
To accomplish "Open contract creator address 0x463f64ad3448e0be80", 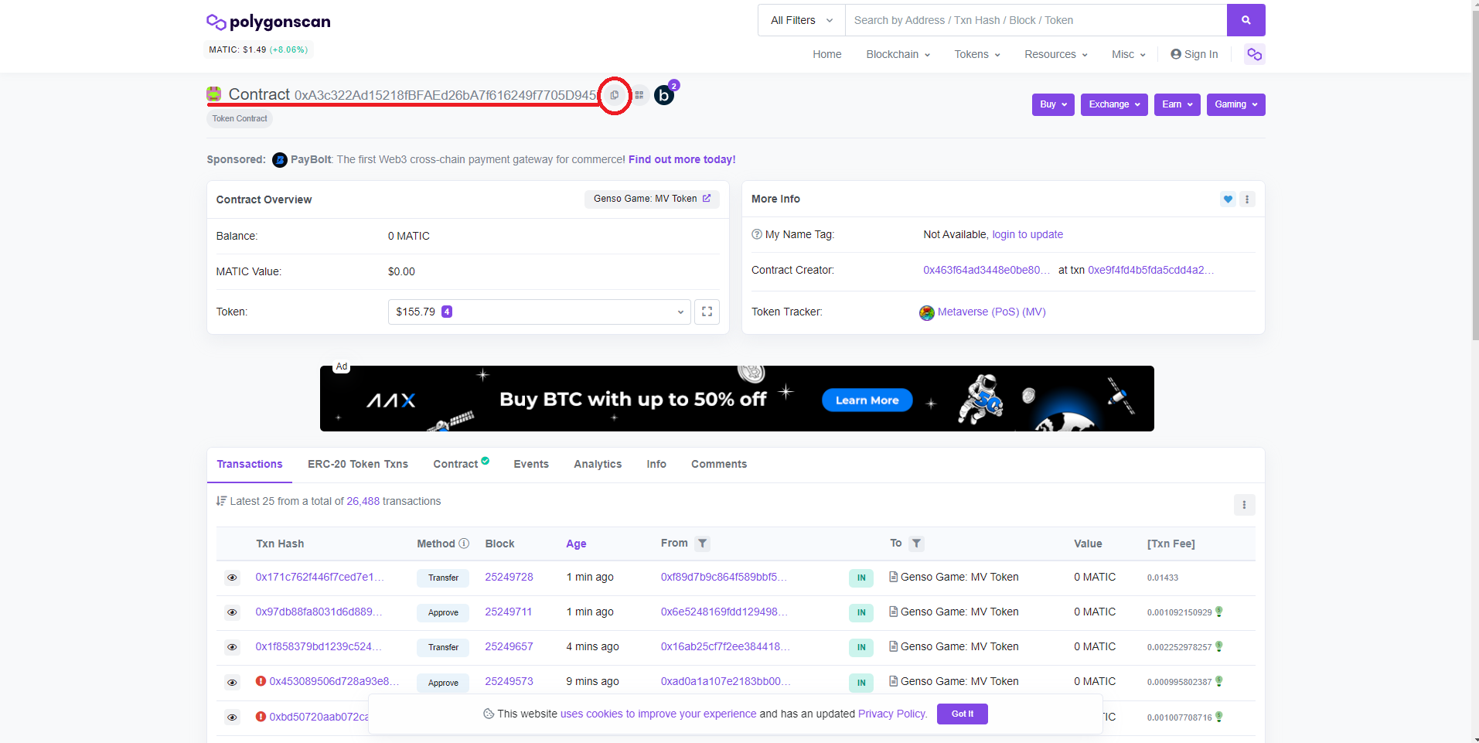I will (987, 270).
